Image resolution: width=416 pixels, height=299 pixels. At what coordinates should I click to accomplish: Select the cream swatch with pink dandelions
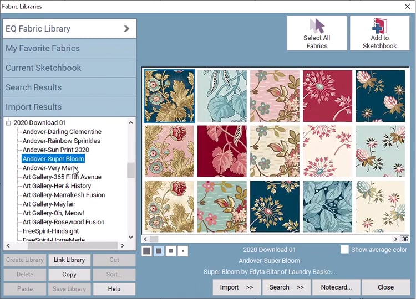point(327,151)
